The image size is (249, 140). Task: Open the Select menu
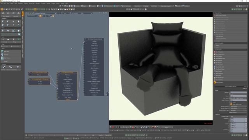tap(12, 3)
